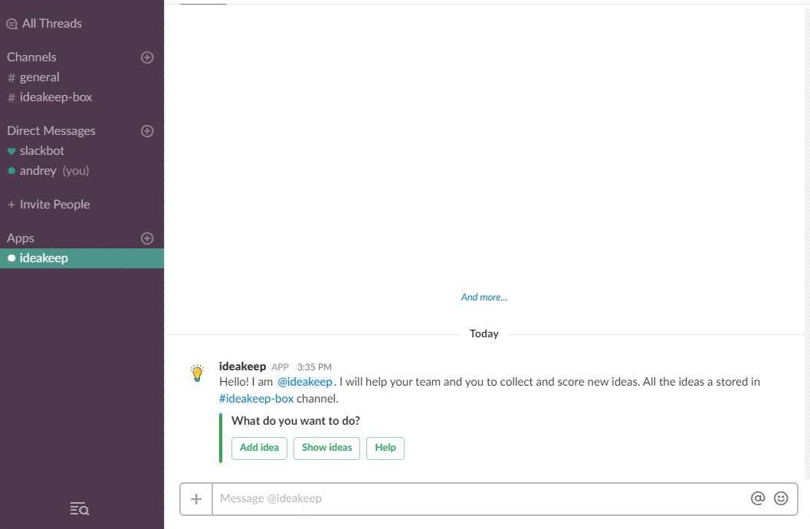Click the plus attachment button in message box
The height and width of the screenshot is (529, 810).
click(x=196, y=499)
